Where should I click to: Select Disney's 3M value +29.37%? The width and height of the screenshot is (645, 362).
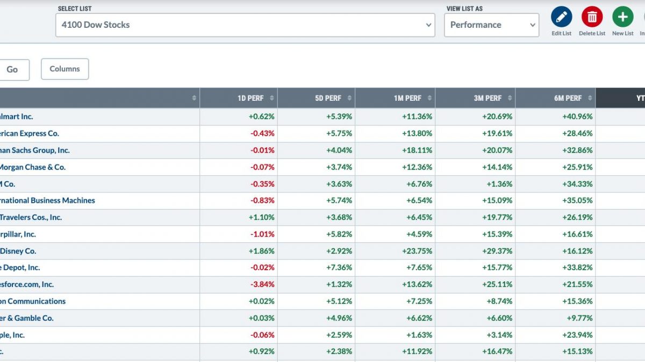497,251
